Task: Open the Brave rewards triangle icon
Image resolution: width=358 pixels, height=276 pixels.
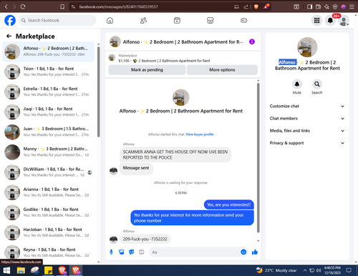Action: (266, 6)
